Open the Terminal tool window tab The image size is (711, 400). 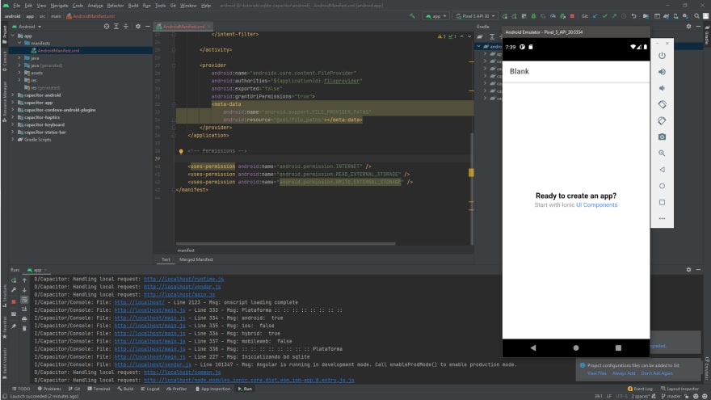click(99, 389)
